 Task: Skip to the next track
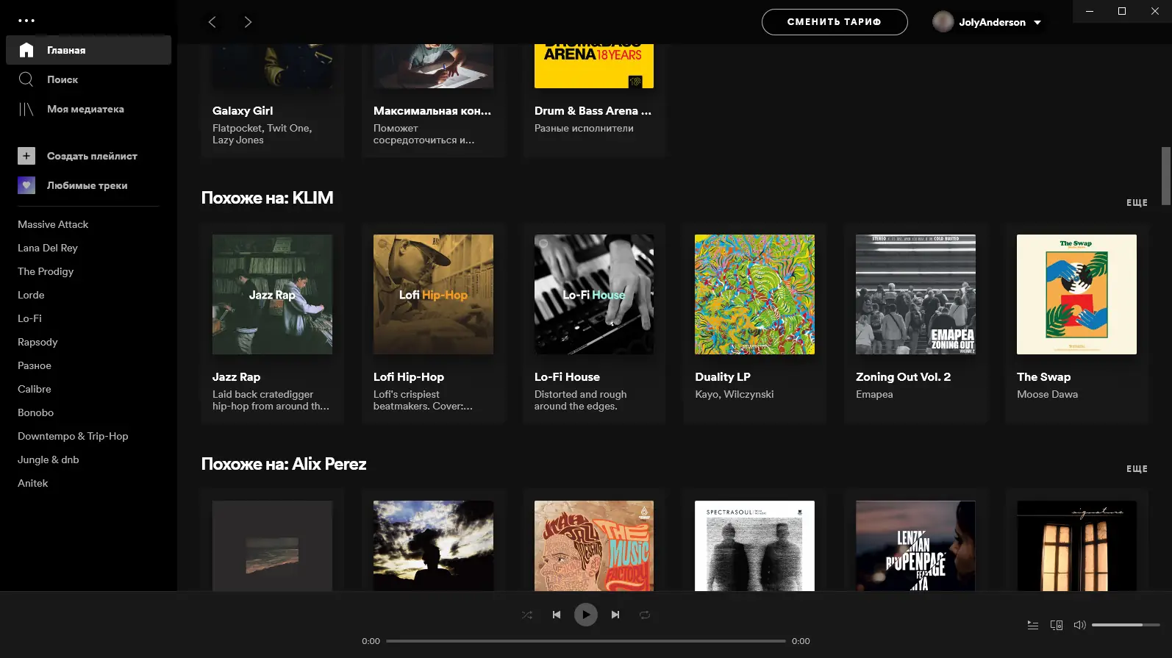[615, 615]
